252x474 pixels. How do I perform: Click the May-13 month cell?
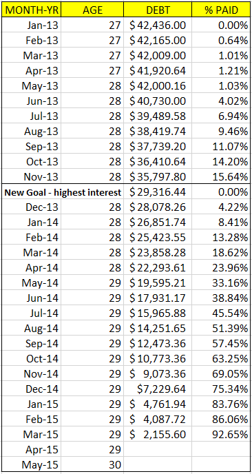(30, 86)
